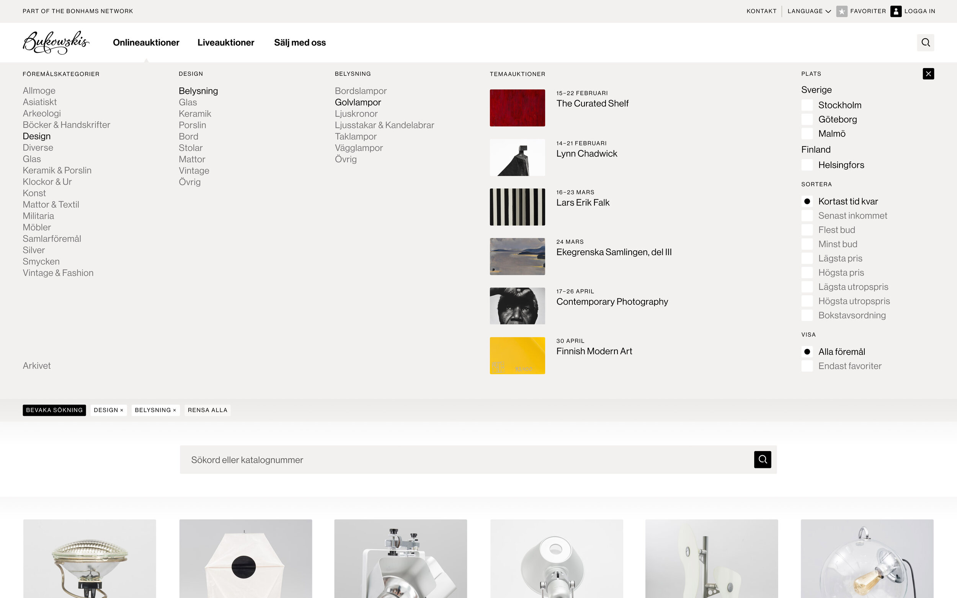
Task: Open the Liveauktioner menu
Action: click(226, 42)
